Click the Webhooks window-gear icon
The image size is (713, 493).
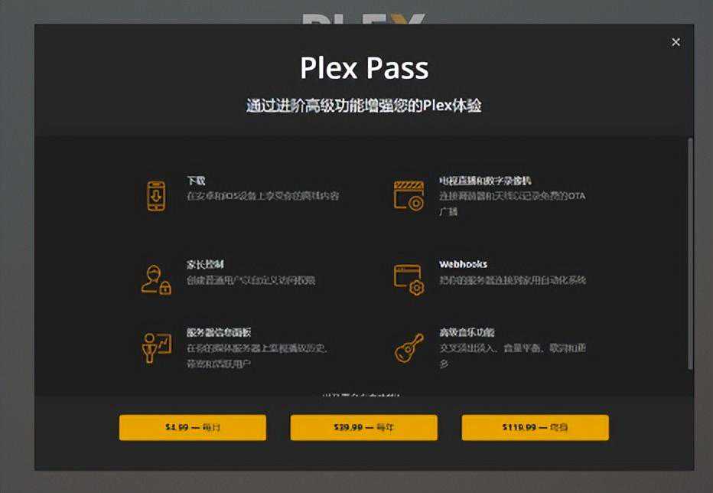click(409, 280)
